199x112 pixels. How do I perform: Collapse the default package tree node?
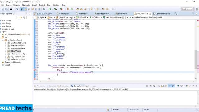click(3, 40)
